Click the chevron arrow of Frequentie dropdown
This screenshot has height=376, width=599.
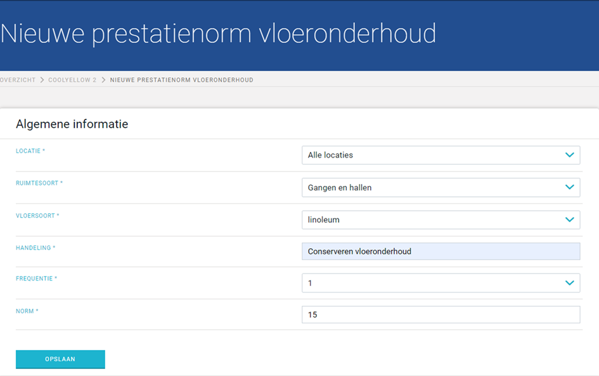point(570,283)
